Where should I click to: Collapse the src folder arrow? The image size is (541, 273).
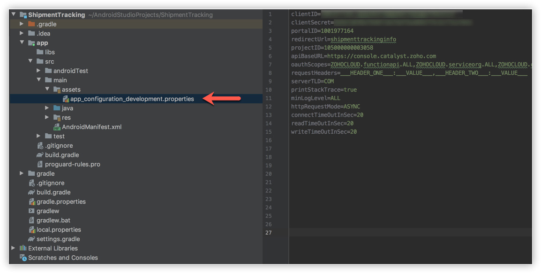[x=30, y=61]
